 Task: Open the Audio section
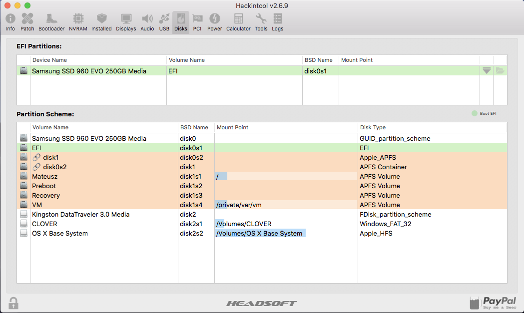147,22
